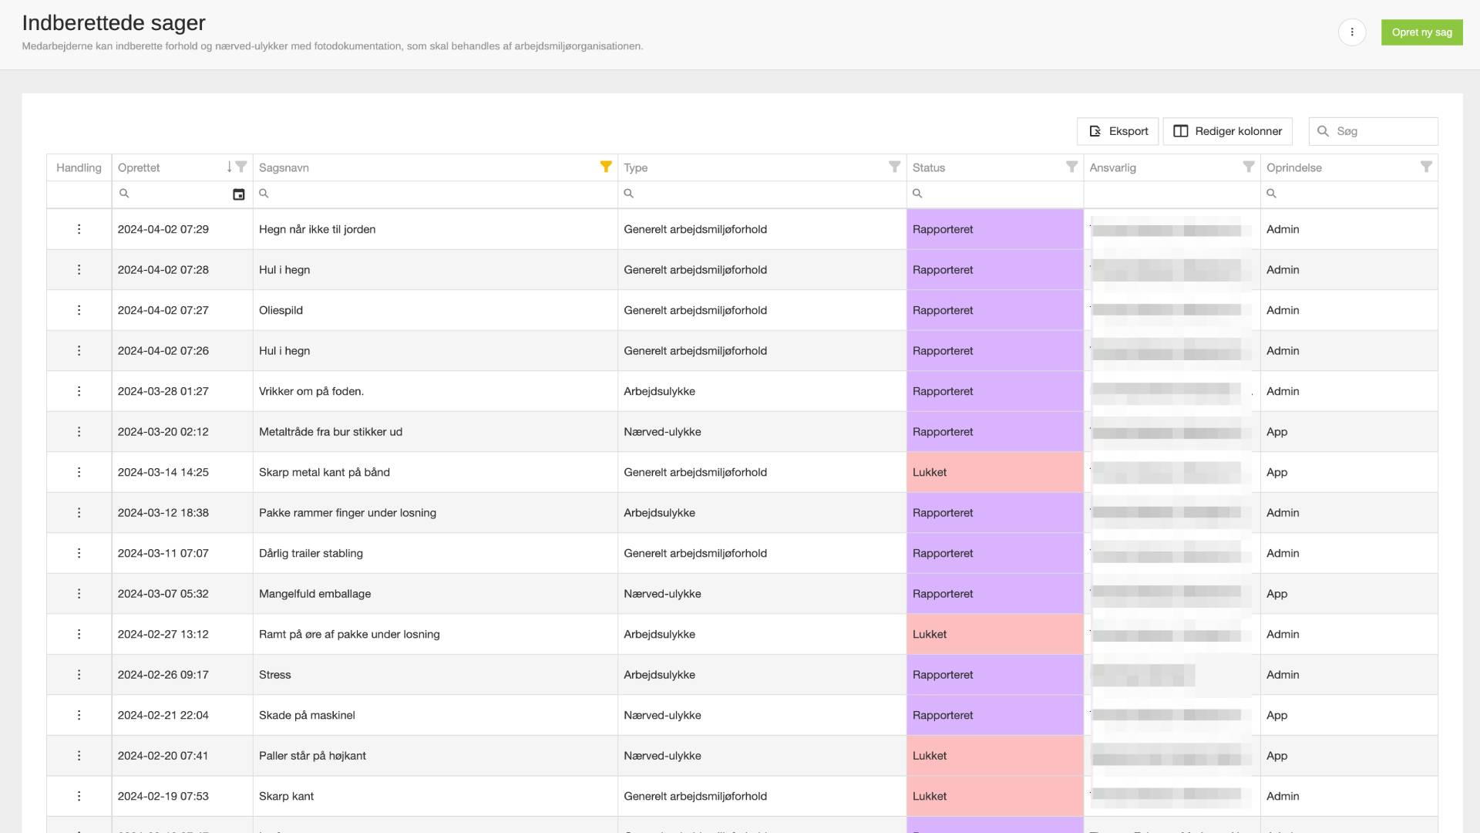Viewport: 1480px width, 833px height.
Task: Open the date picker calendar in Oprettet filter
Action: point(239,194)
